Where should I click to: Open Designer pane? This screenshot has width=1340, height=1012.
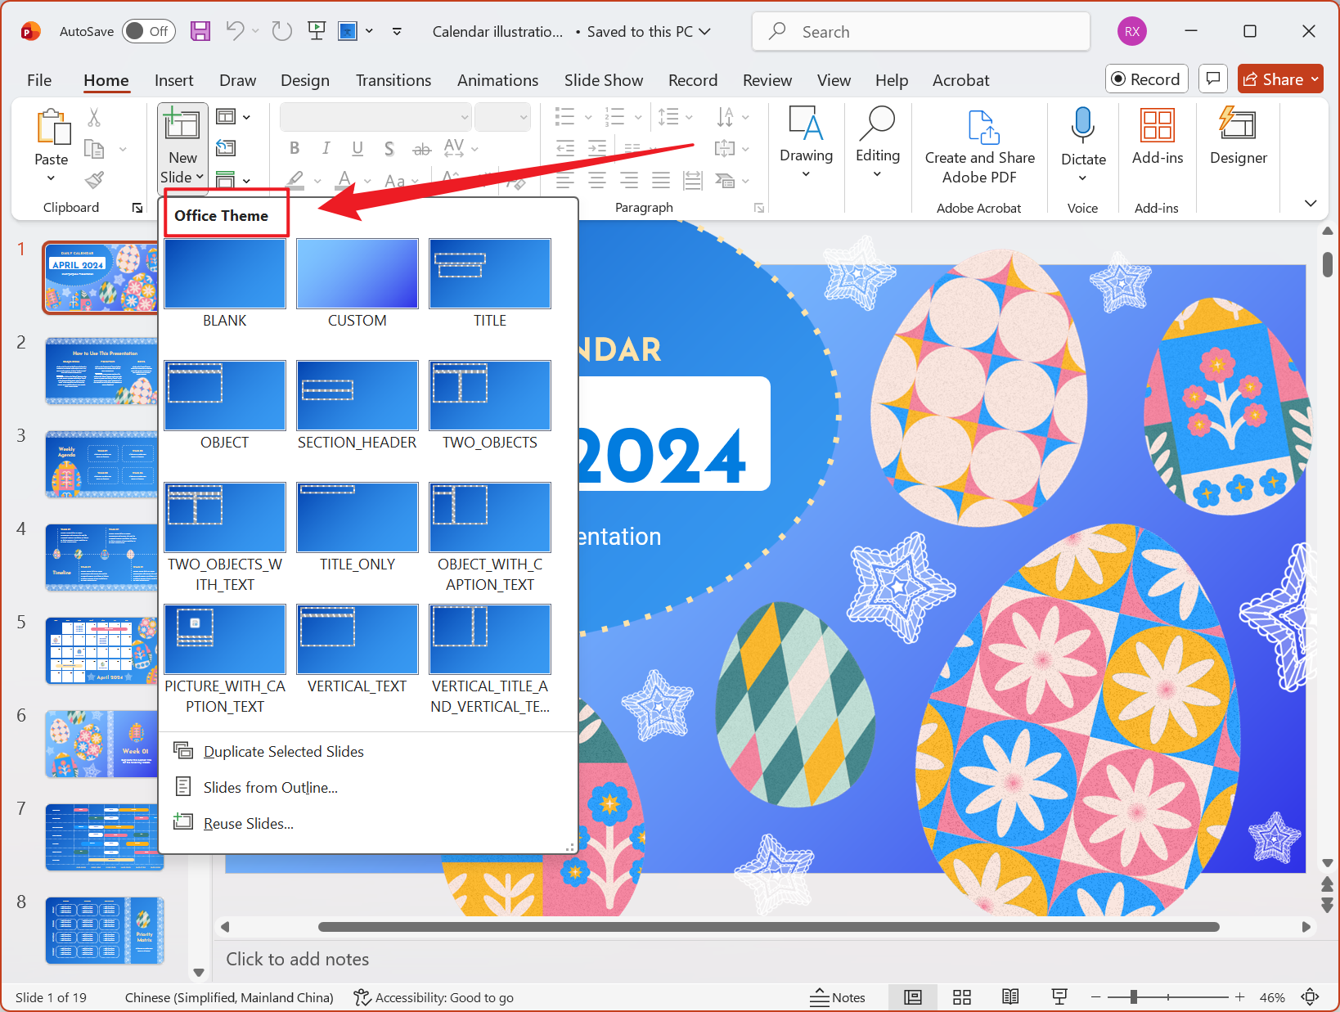tap(1238, 139)
